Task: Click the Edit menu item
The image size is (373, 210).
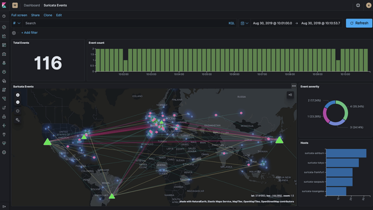Action: tap(59, 15)
